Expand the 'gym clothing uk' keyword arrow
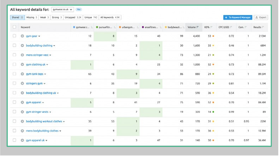This screenshot has width=279, height=156. (x=47, y=65)
